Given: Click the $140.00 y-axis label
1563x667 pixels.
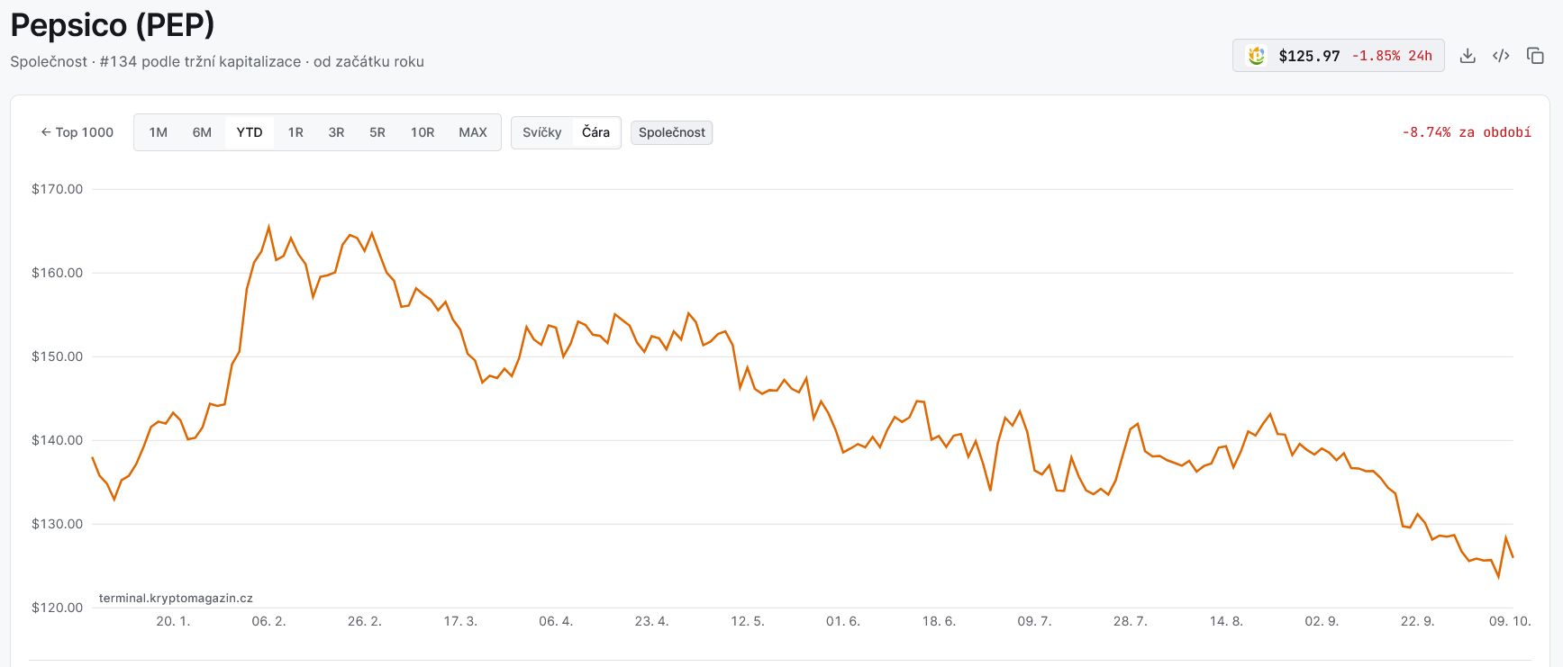Looking at the screenshot, I should pyautogui.click(x=57, y=440).
